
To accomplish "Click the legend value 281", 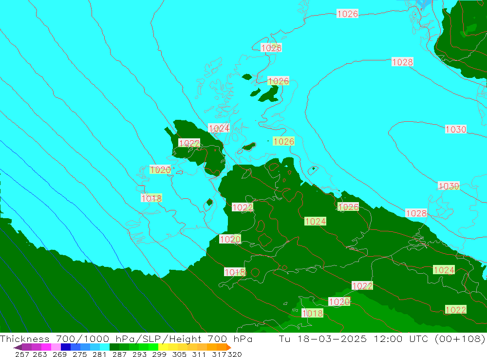I will click(99, 354).
